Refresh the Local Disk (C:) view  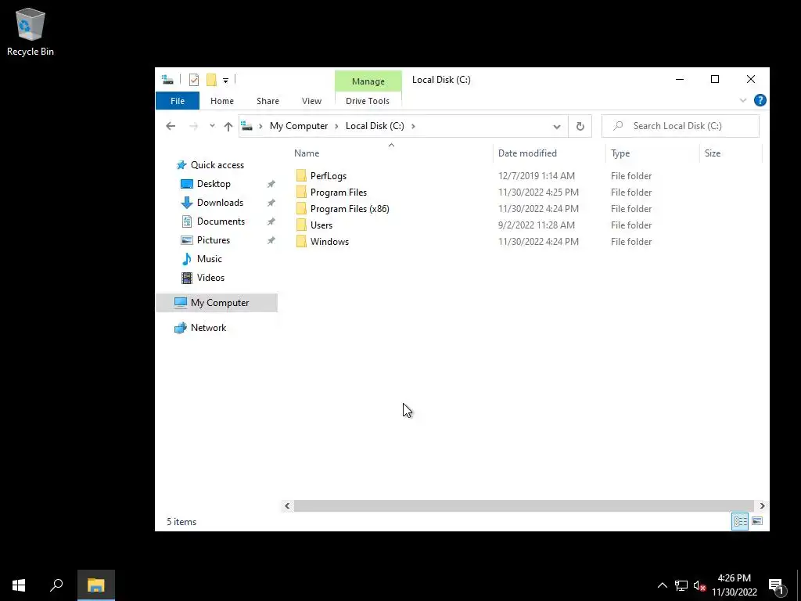[x=580, y=126]
